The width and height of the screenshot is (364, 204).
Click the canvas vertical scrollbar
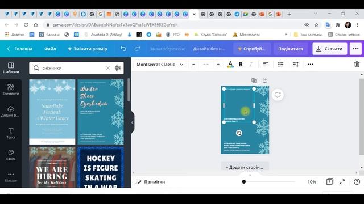[x=362, y=117]
